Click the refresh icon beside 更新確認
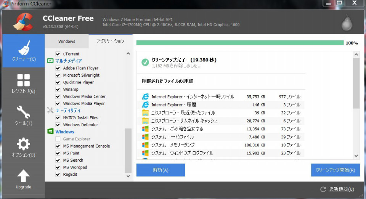366x199 pixels. click(323, 189)
